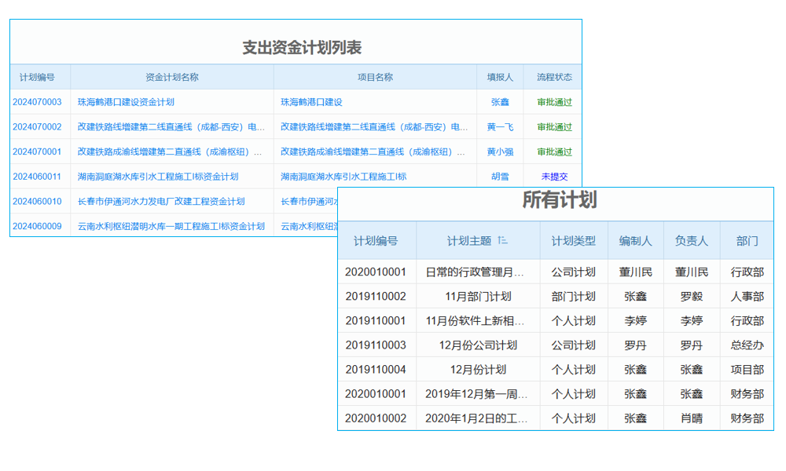The height and width of the screenshot is (471, 786).
Task: Open 云南水利枢纽溜明水库一期工程 plan
Action: click(170, 227)
